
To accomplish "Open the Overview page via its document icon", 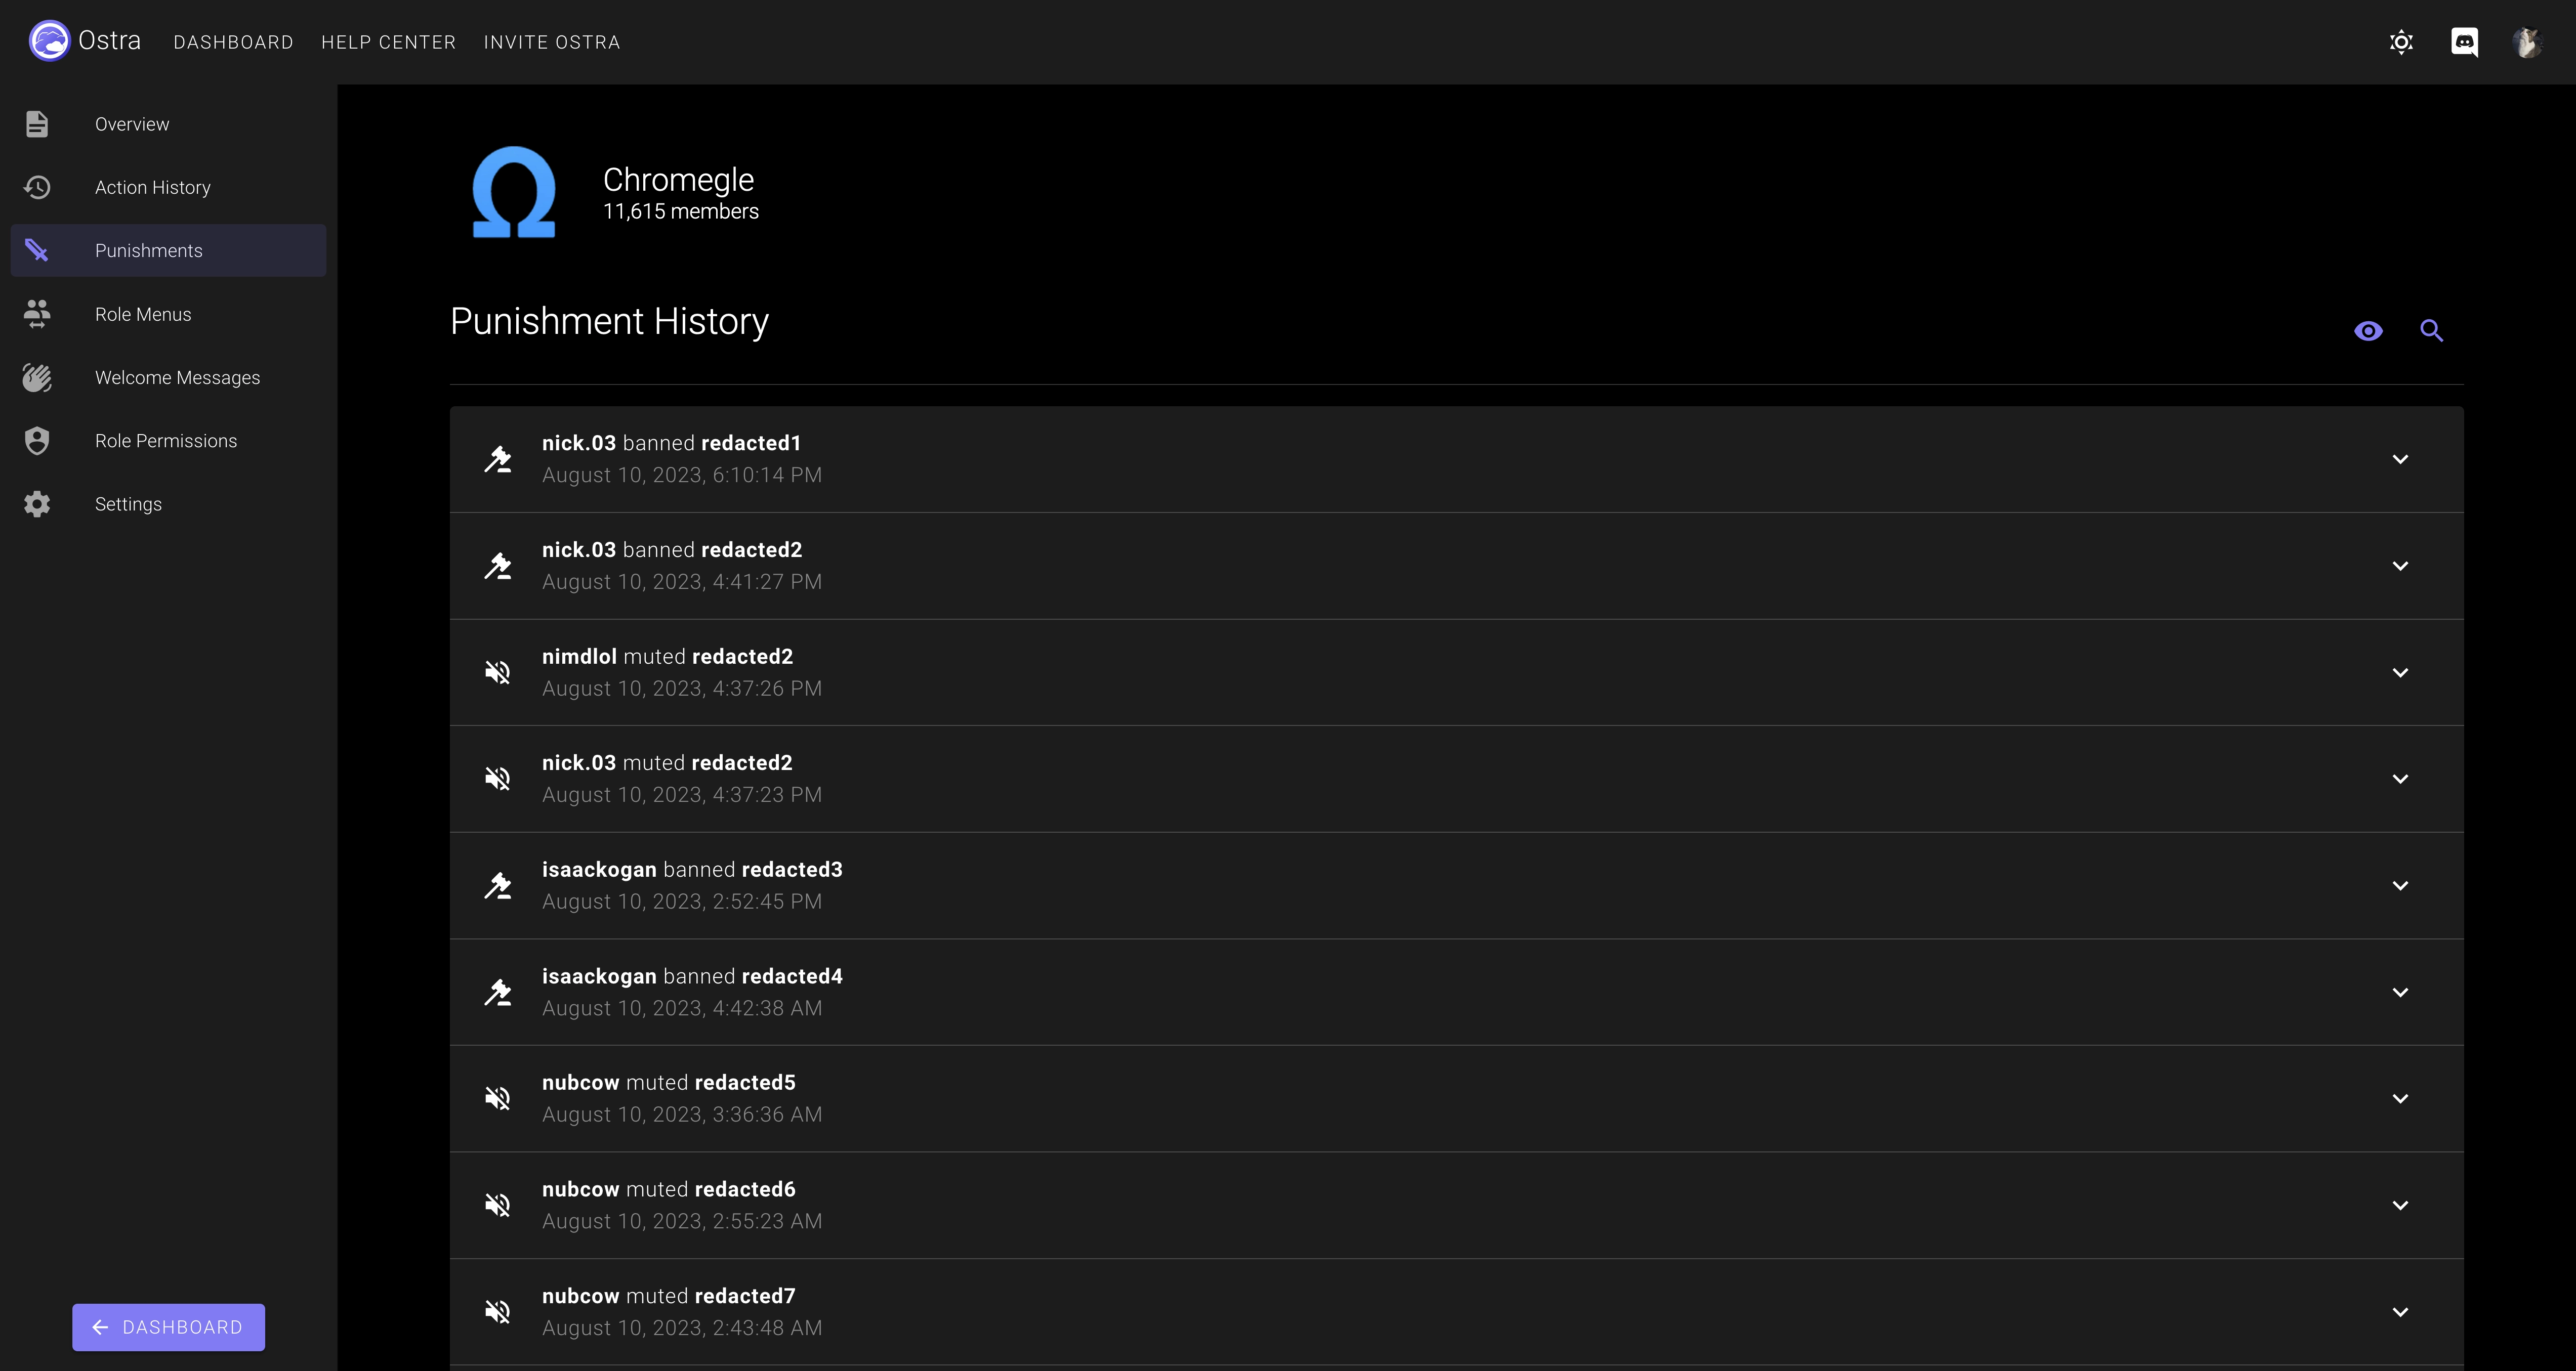I will (37, 123).
